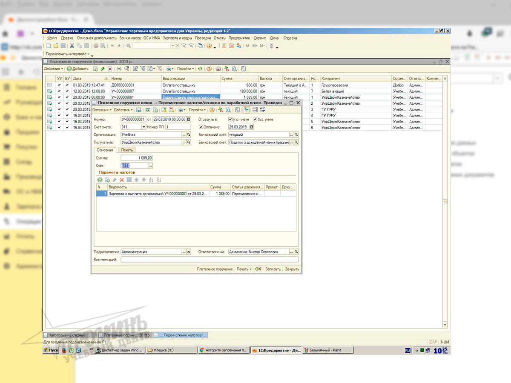This screenshot has height=383, width=511.
Task: Click clear X button beside Подразделение field
Action: [x=189, y=252]
